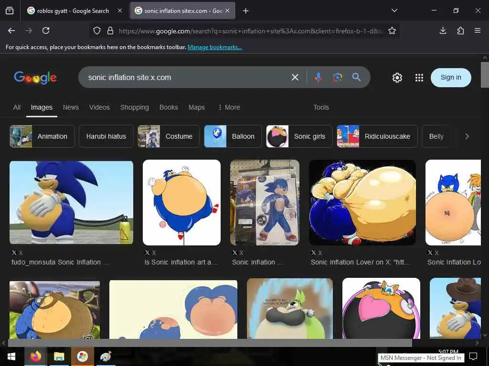Expand the More search categories menu

229,107
